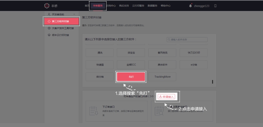Choose the 金蝶ECC software button
This screenshot has height=127, width=263.
tap(131, 65)
